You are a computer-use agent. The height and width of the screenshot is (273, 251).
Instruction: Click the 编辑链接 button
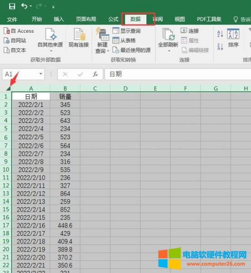point(195,50)
